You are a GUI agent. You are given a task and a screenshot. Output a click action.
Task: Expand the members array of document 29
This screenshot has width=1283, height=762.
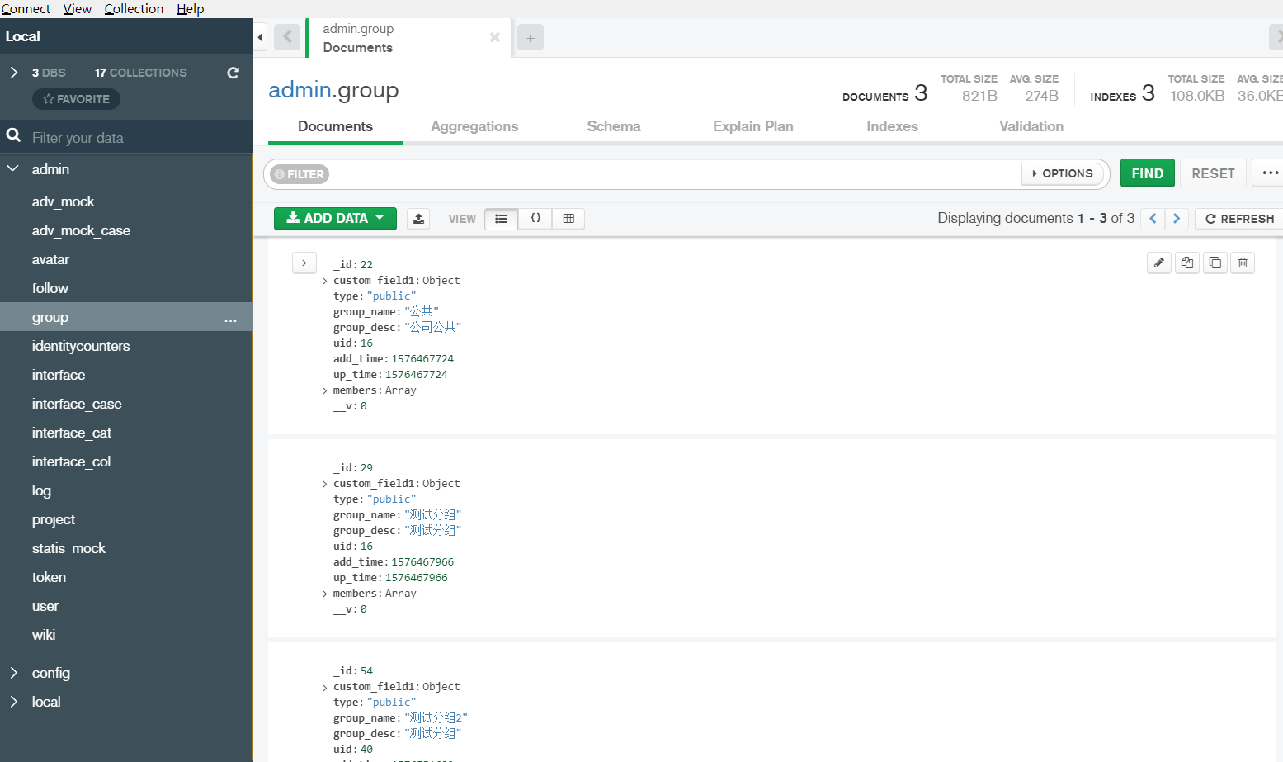click(x=323, y=593)
